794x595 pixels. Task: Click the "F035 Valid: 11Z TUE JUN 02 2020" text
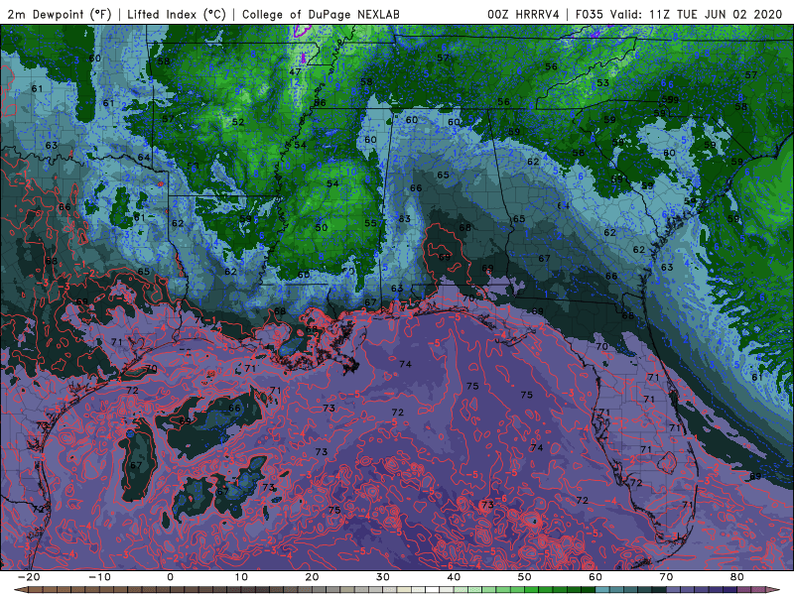(x=679, y=14)
